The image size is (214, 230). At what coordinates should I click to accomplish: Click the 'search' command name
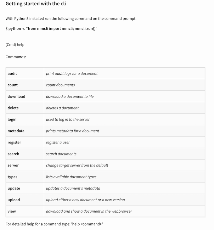click(13, 154)
